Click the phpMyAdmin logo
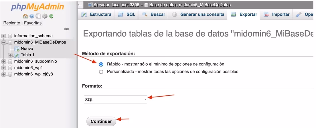This screenshot has width=316, height=128. tap(38, 7)
